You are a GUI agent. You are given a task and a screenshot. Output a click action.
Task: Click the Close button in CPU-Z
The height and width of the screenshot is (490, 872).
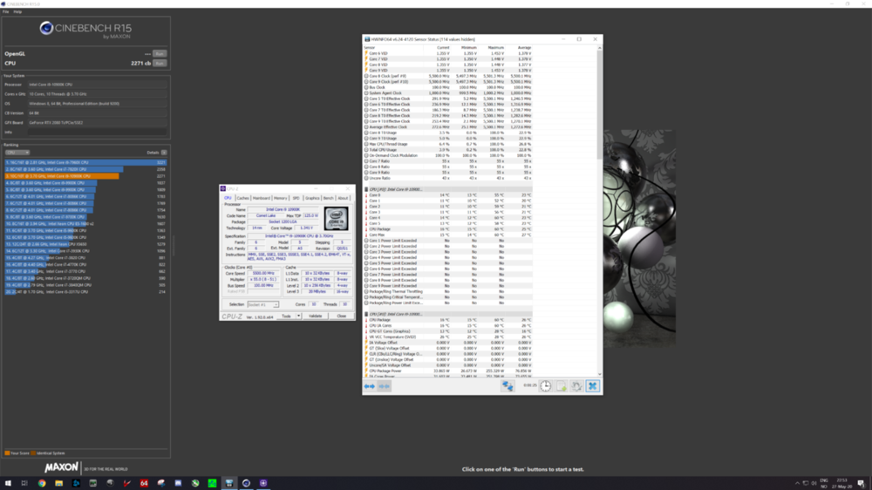342,316
